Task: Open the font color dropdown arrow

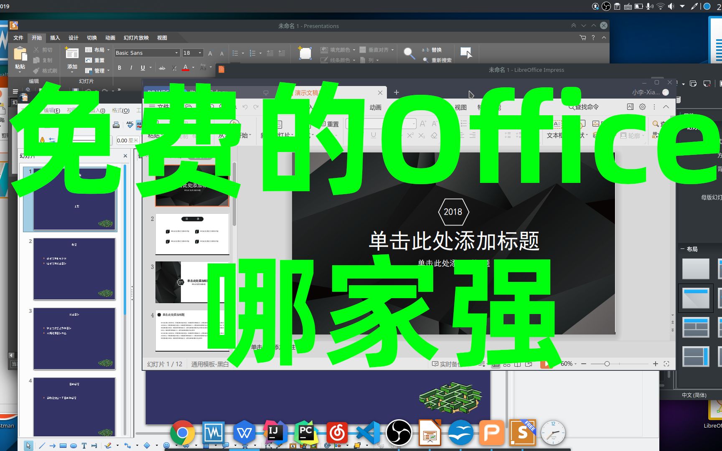Action: click(193, 68)
